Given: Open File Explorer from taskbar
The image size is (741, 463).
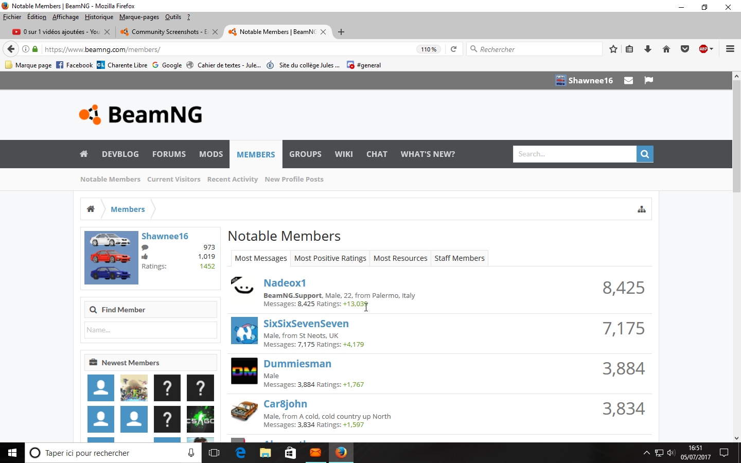Looking at the screenshot, I should click(265, 453).
